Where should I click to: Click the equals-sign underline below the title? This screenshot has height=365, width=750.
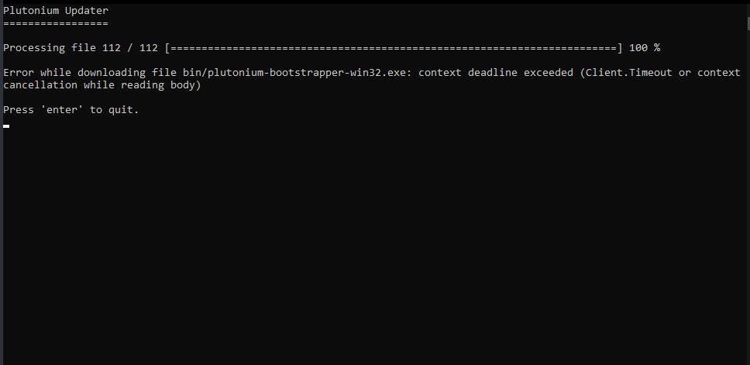pyautogui.click(x=56, y=23)
